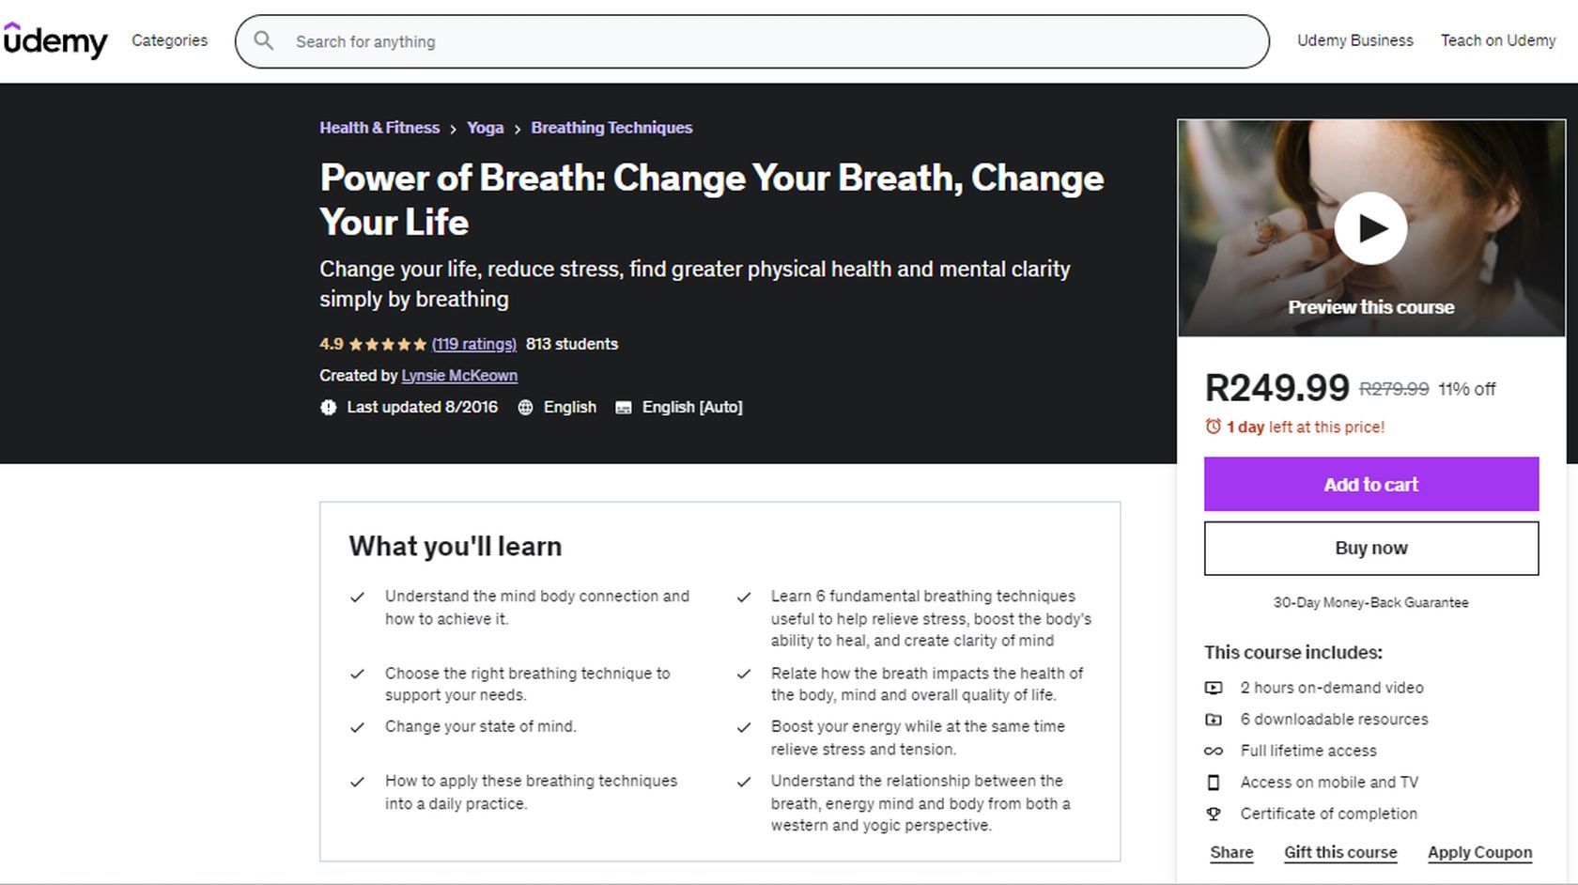Click the 'English' language label

tap(570, 407)
